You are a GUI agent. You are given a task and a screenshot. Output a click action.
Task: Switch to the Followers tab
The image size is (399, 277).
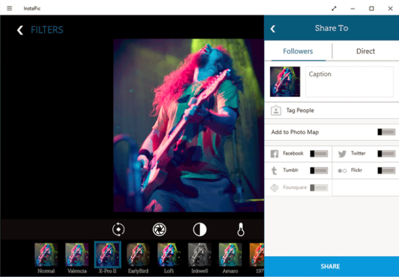(298, 51)
